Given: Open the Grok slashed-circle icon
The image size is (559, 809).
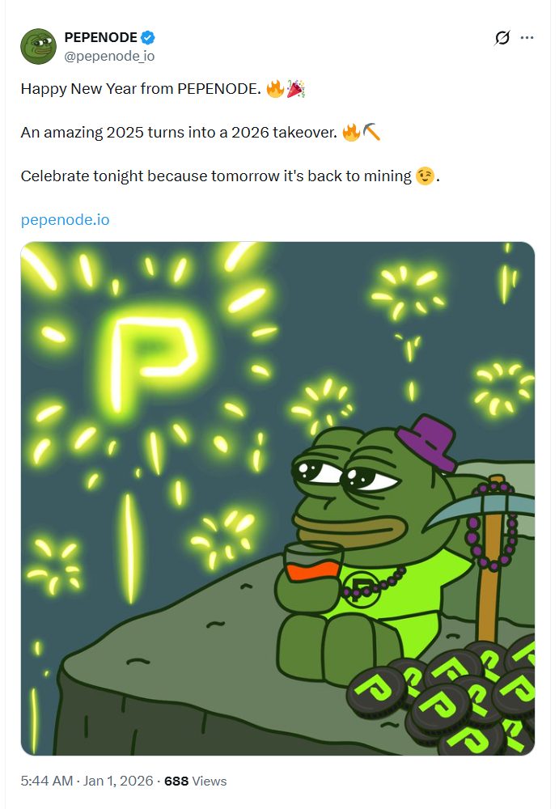Looking at the screenshot, I should (502, 38).
